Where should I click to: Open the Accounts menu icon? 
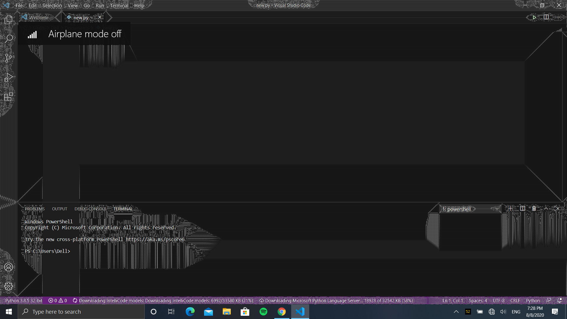click(9, 267)
